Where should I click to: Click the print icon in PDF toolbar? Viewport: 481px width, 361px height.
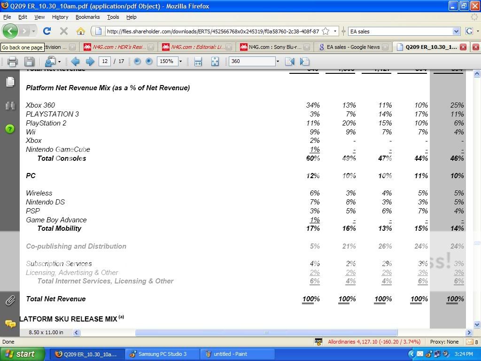coord(13,62)
